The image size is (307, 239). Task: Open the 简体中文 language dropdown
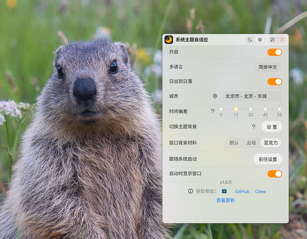point(268,67)
